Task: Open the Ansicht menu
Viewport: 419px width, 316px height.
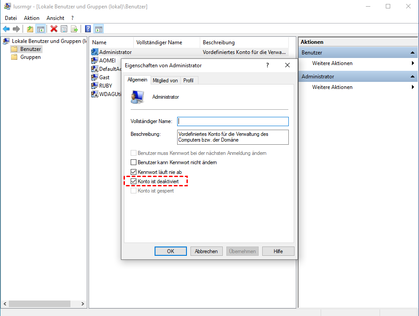Action: point(55,18)
